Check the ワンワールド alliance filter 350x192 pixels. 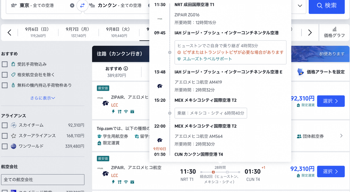click(5, 146)
